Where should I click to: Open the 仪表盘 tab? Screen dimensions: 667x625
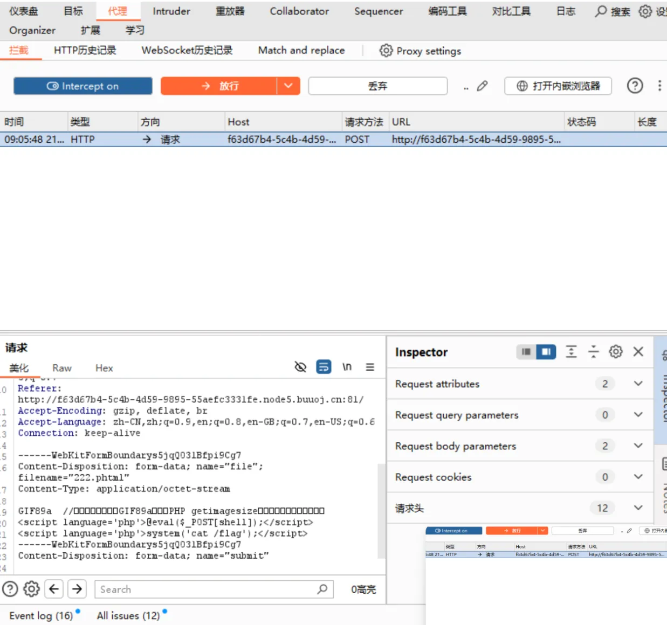[x=24, y=11]
